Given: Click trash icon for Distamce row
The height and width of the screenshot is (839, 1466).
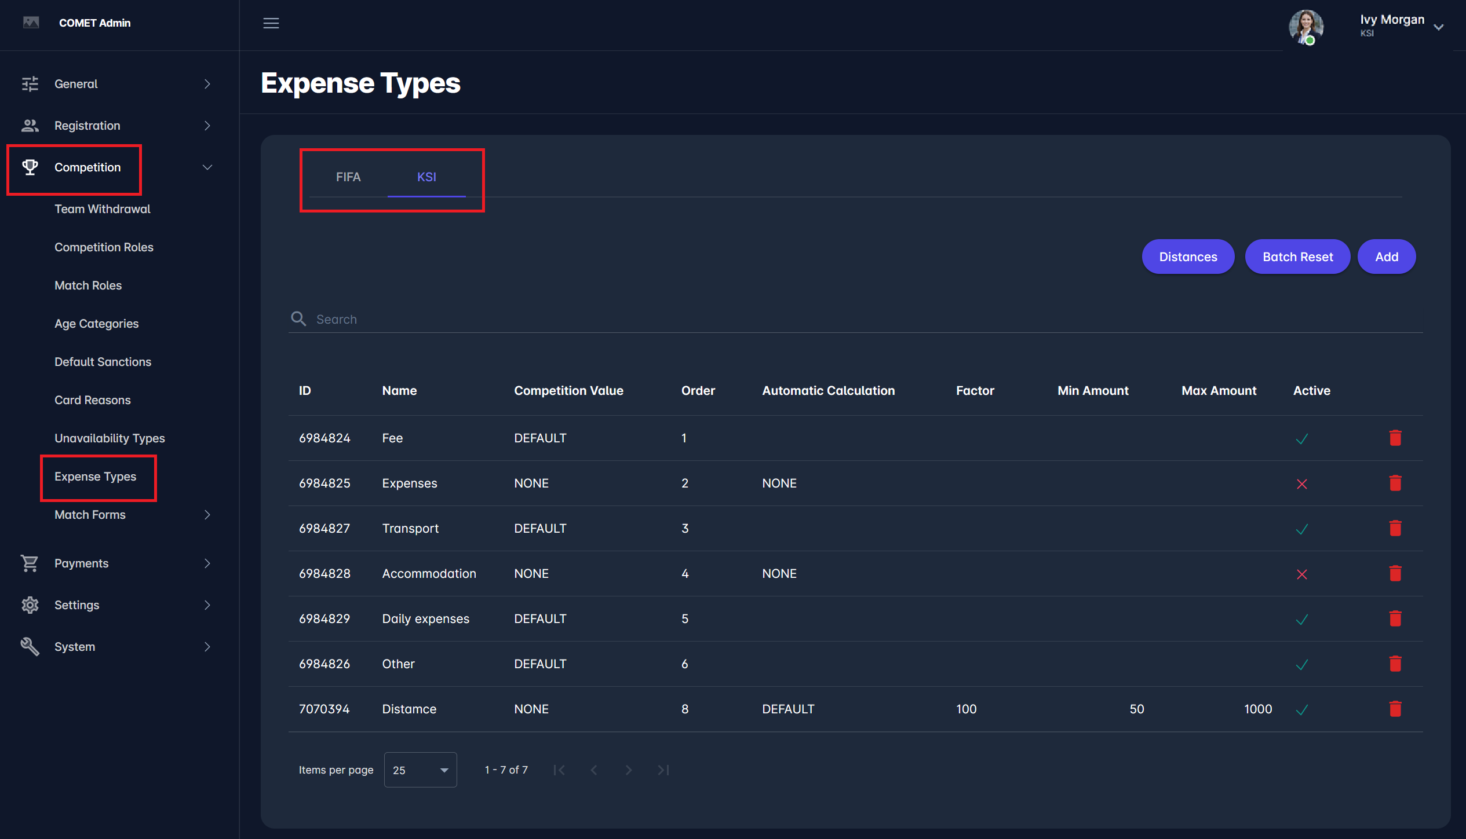Looking at the screenshot, I should pyautogui.click(x=1395, y=709).
